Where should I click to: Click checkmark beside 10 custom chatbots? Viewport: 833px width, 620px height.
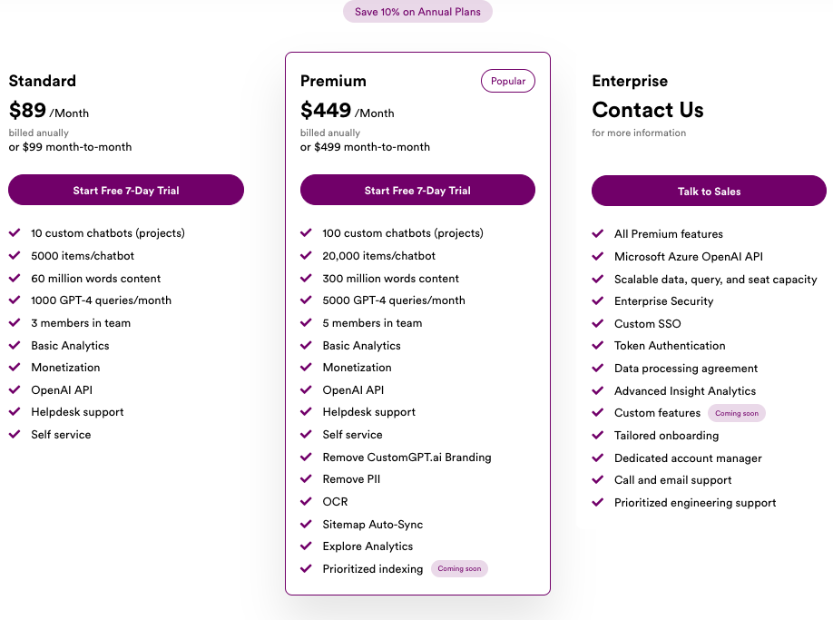click(15, 232)
